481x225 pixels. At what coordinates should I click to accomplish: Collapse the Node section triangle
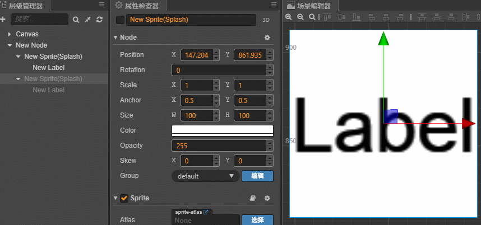coord(115,37)
